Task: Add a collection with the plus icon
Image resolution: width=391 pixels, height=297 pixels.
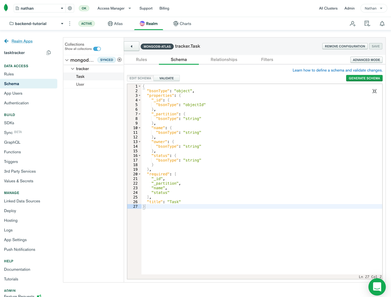Action: [119, 60]
